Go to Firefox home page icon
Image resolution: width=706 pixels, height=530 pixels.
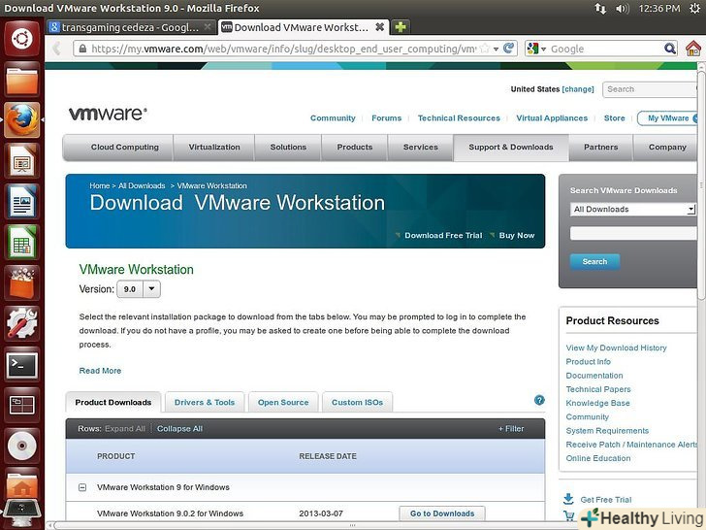(693, 48)
